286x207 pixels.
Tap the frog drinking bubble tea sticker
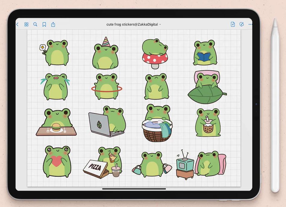(208, 123)
